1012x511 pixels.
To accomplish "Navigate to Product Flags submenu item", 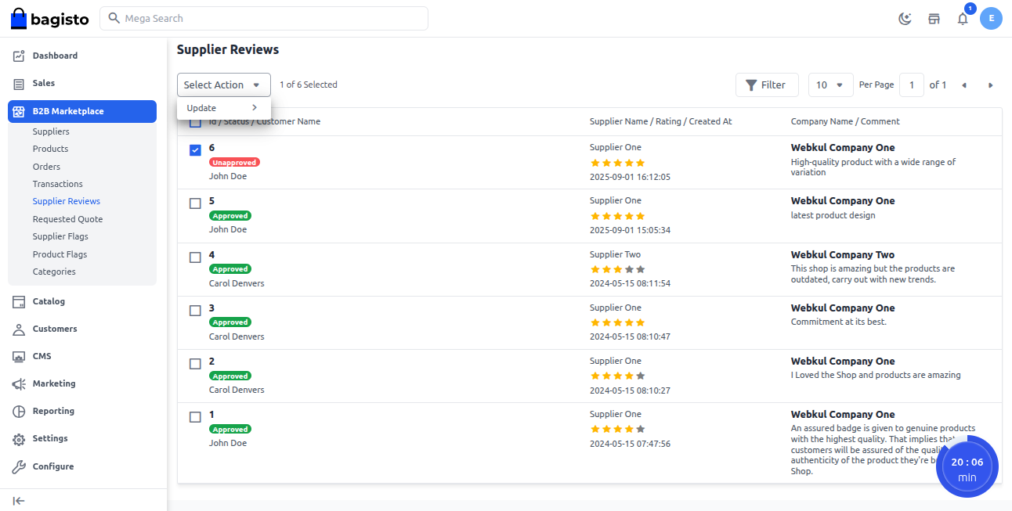I will click(x=60, y=254).
